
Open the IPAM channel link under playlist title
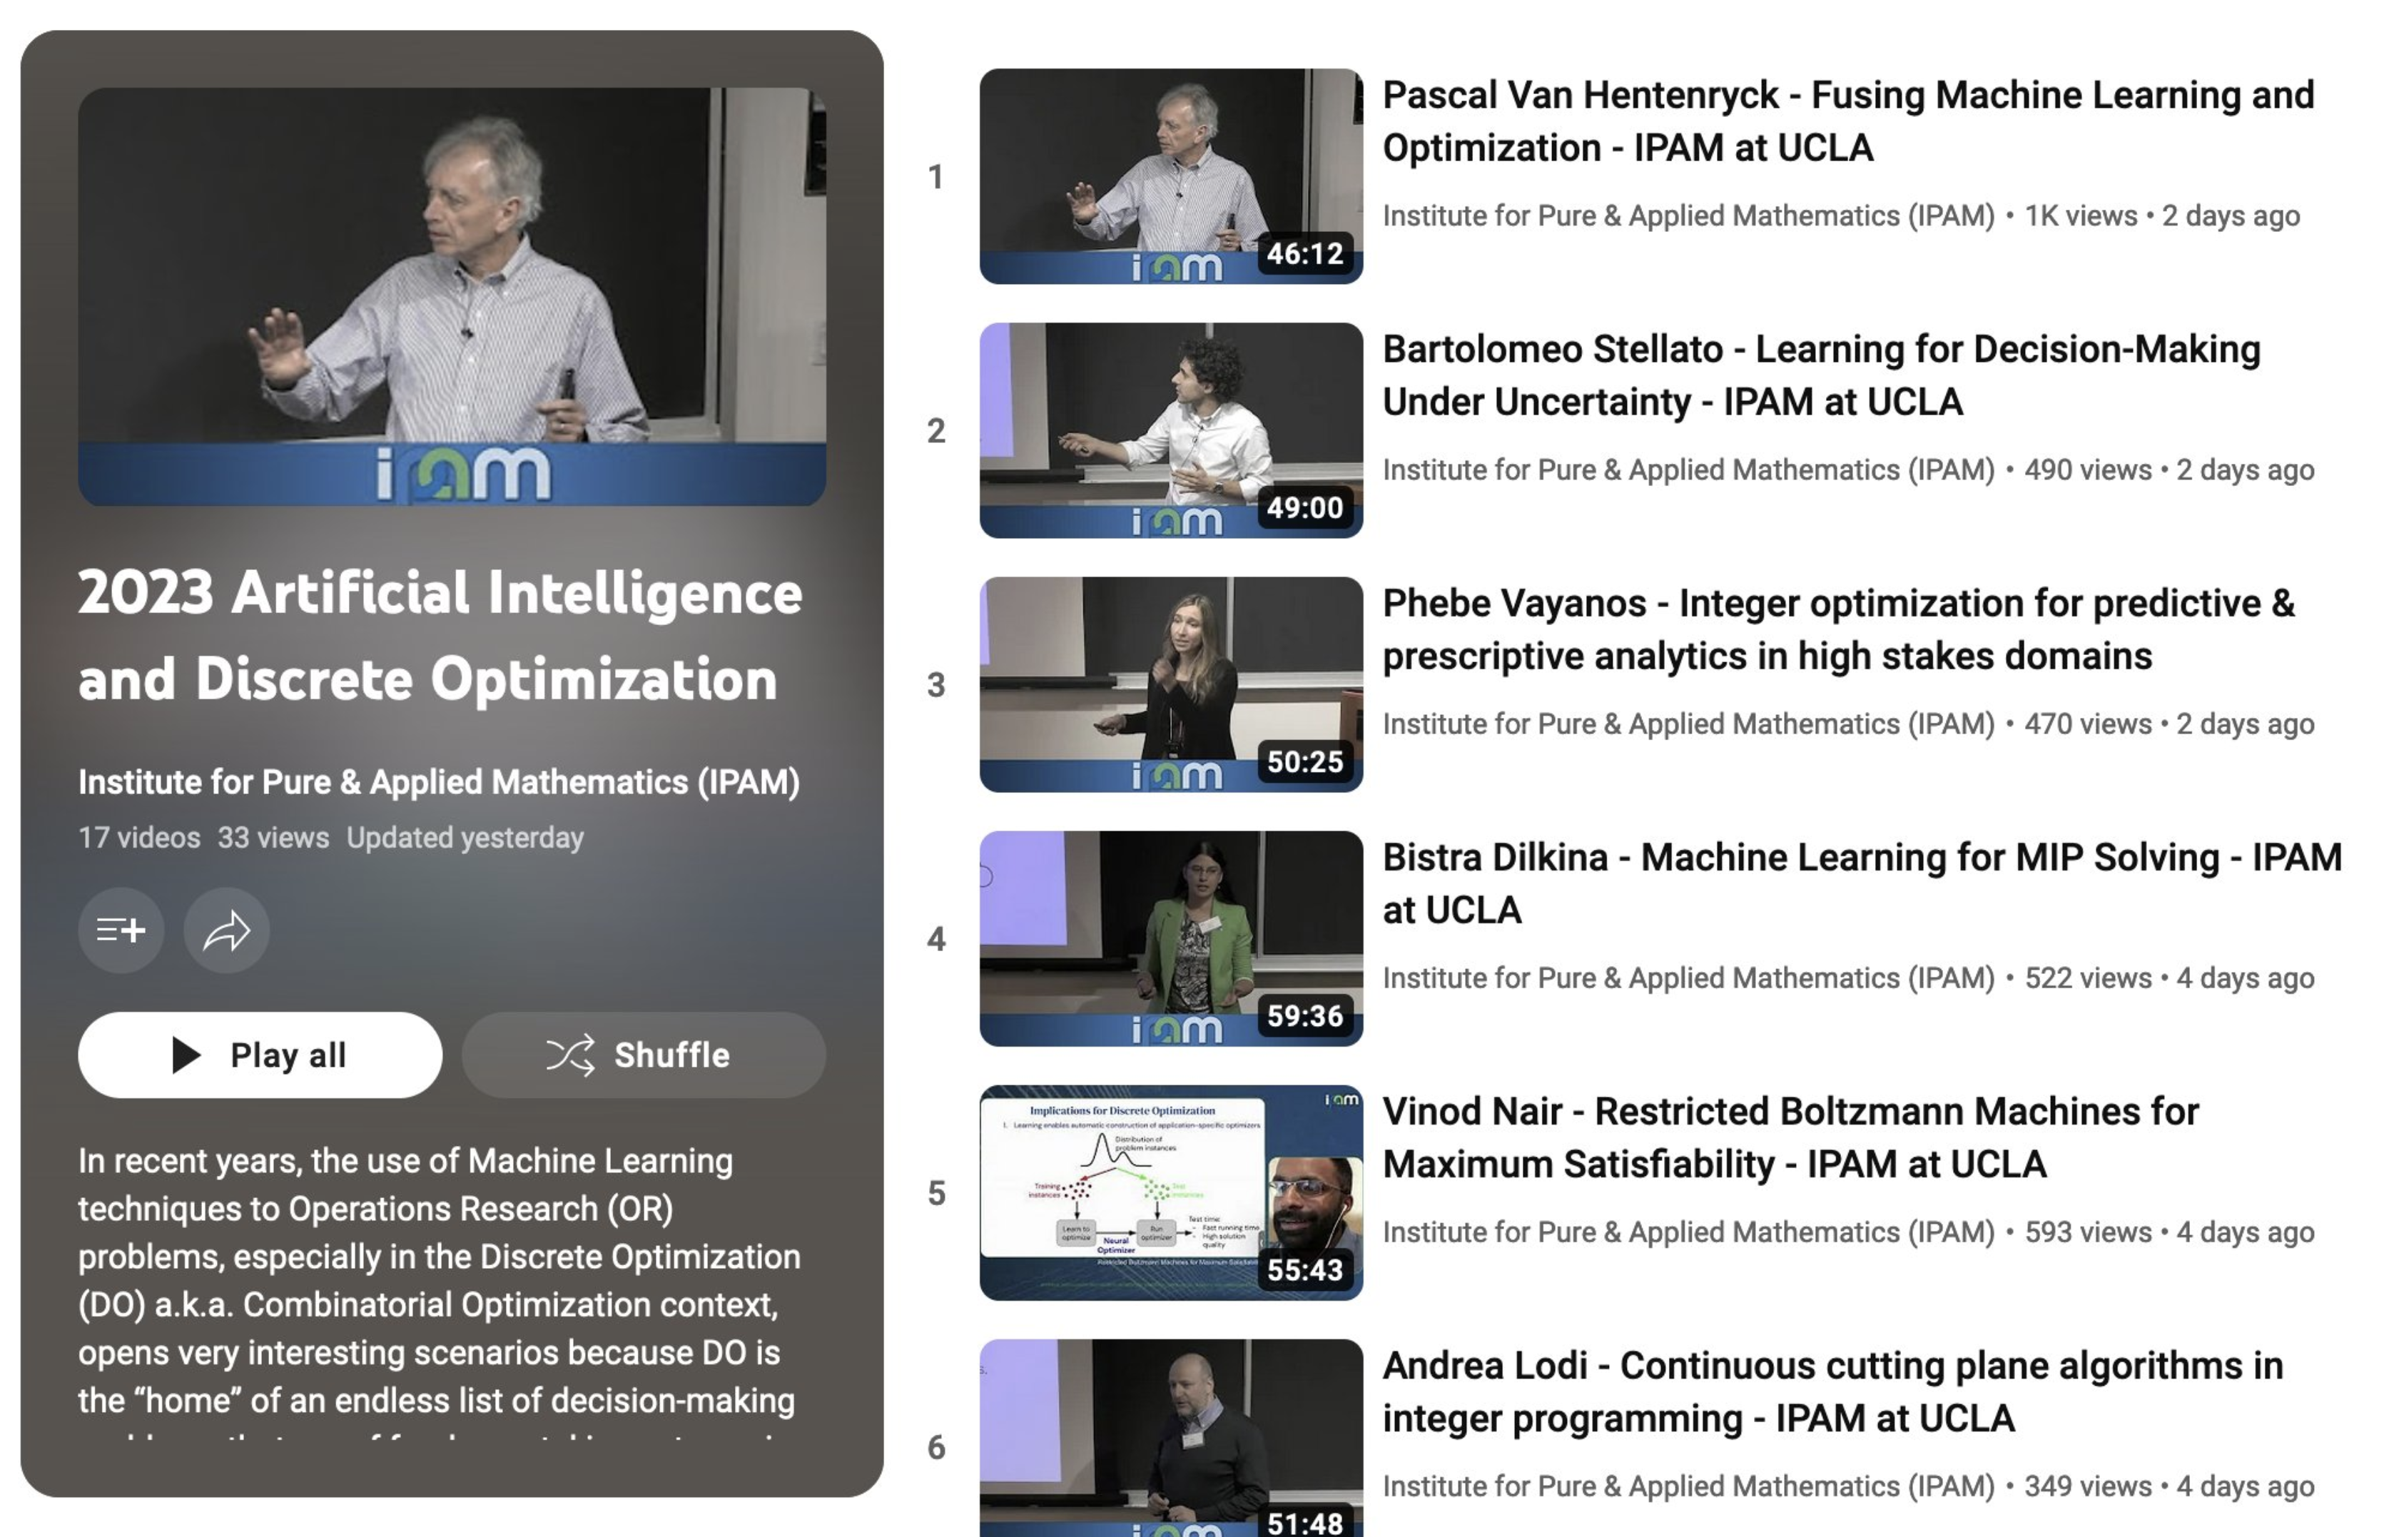439,781
